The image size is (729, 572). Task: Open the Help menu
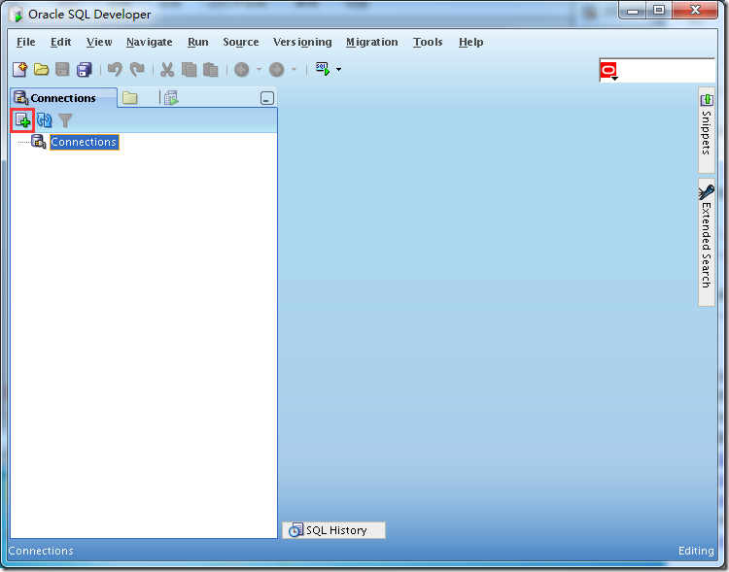(x=471, y=43)
